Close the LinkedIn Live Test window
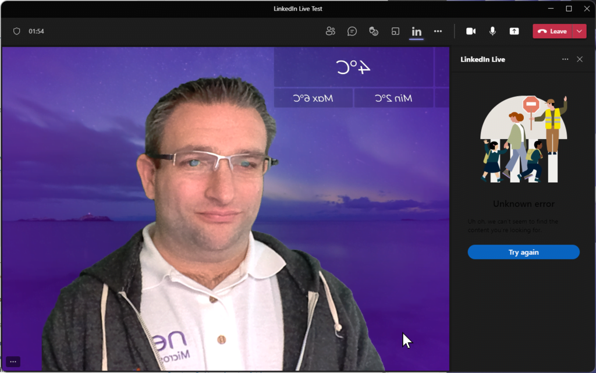The image size is (596, 373). [x=587, y=8]
